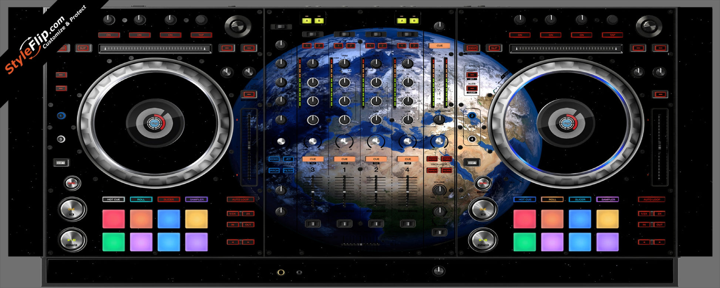
Task: Enable ECHO sound color FX
Action: coord(274,159)
